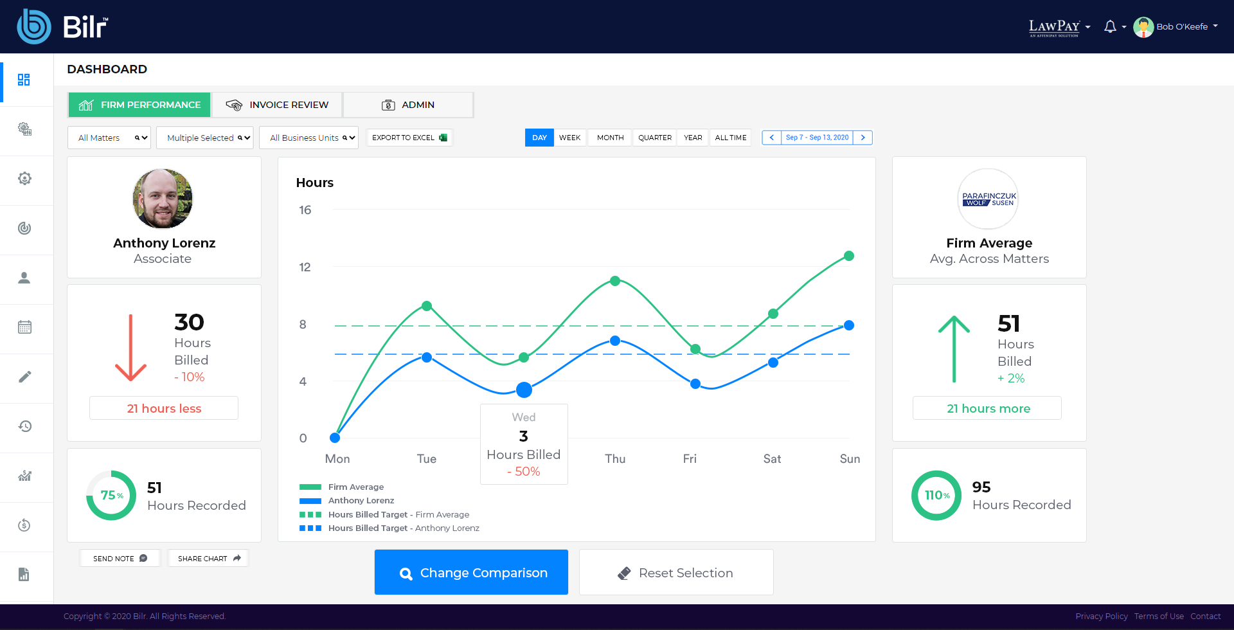The image size is (1234, 630).
Task: Click the Export to Excel button
Action: click(x=409, y=138)
